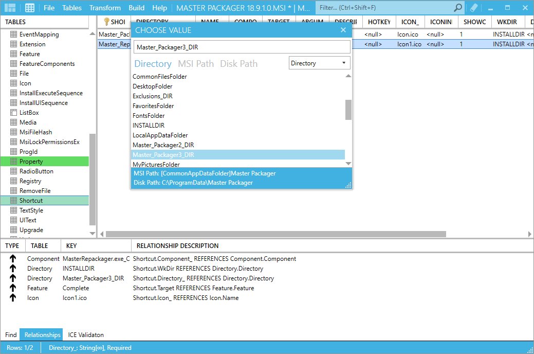Click the FeatureComponents table icon
Viewport: 534px width, 354px height.
[14, 63]
